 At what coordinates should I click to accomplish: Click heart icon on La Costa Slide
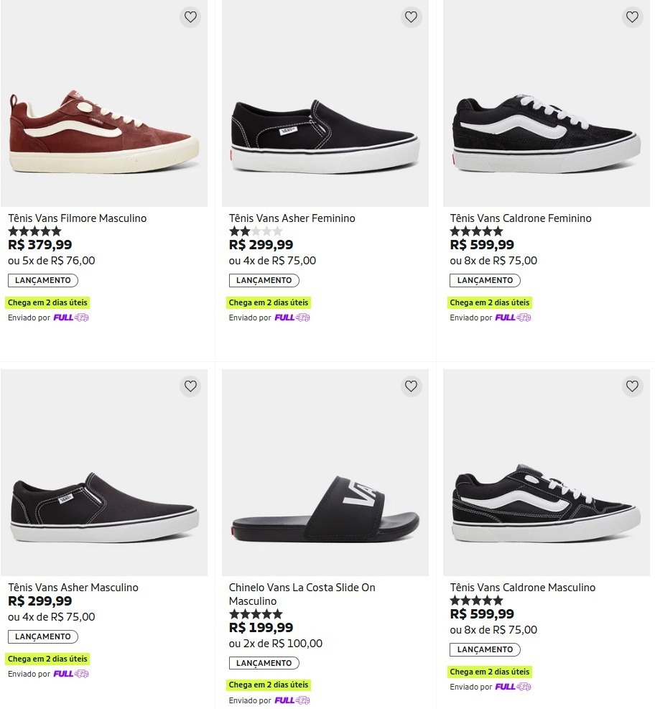click(x=411, y=386)
